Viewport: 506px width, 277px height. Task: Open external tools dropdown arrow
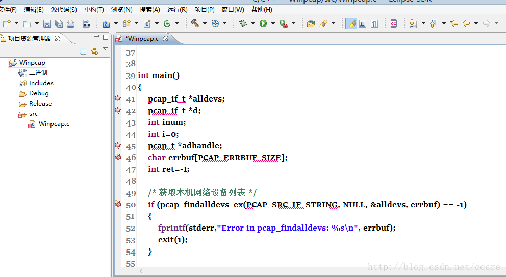pos(293,23)
